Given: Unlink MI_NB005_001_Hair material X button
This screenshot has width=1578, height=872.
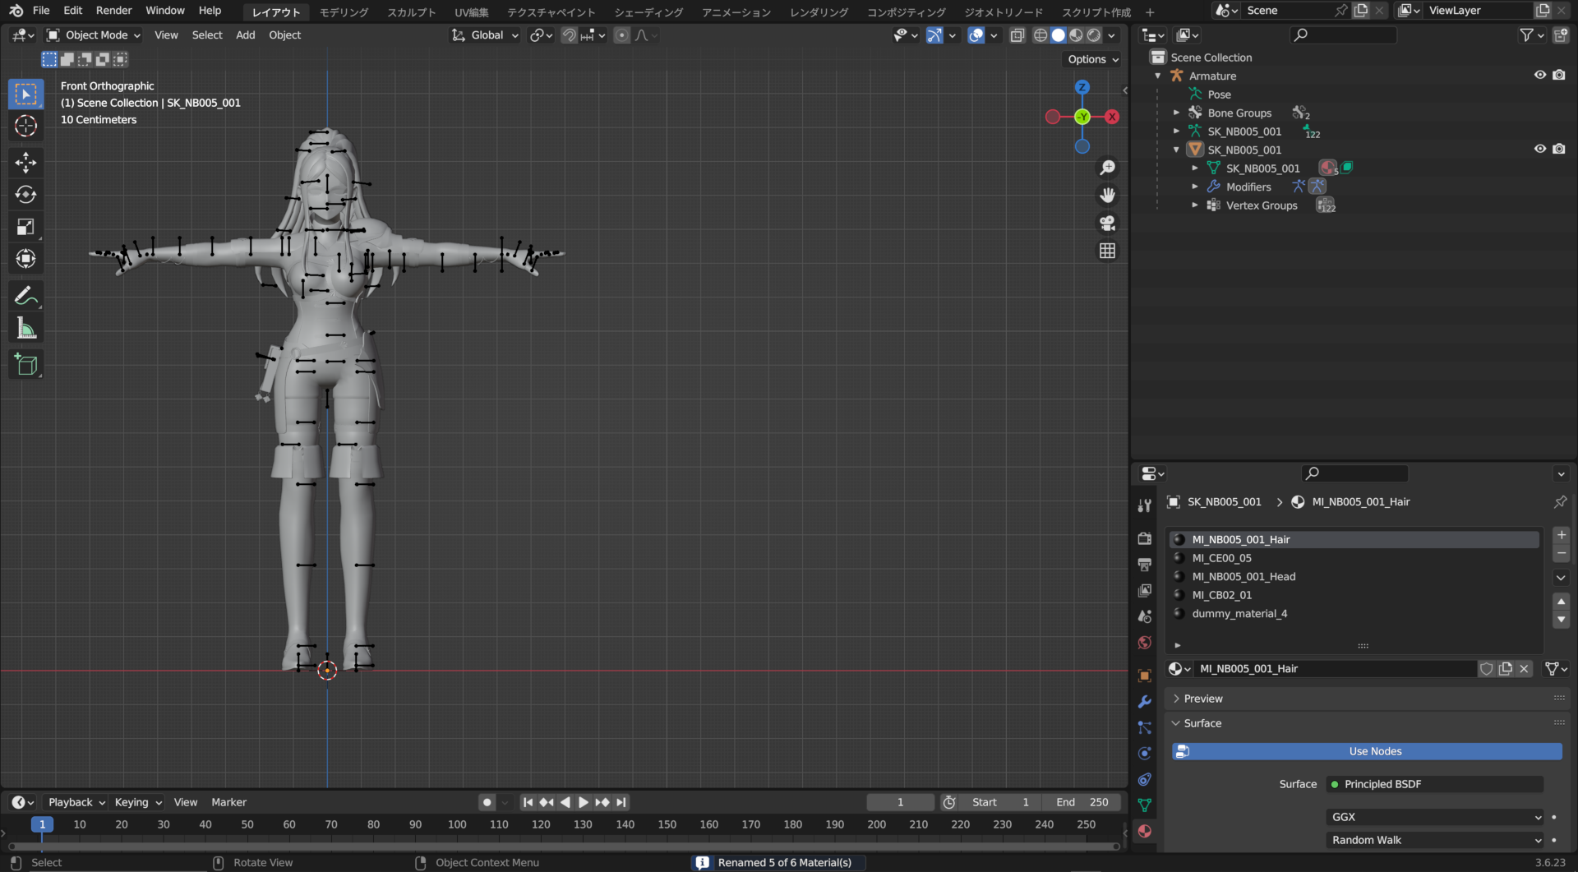Looking at the screenshot, I should (1524, 670).
